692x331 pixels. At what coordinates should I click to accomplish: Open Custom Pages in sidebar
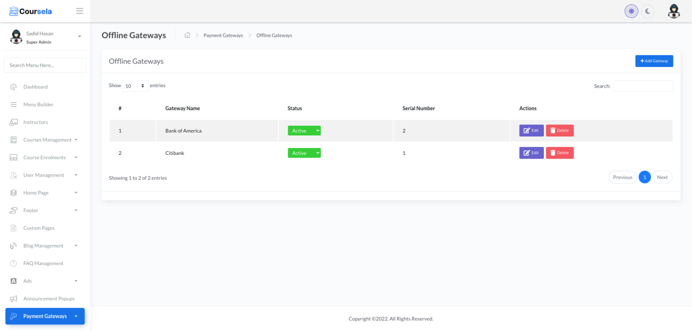39,228
